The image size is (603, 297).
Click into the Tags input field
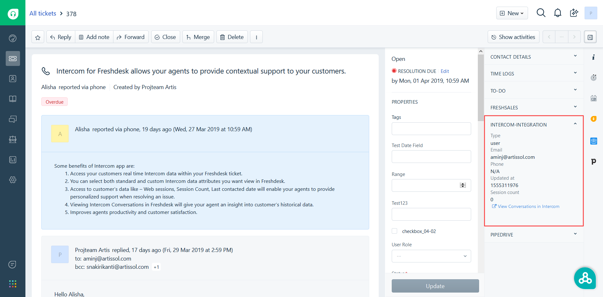[x=431, y=129]
